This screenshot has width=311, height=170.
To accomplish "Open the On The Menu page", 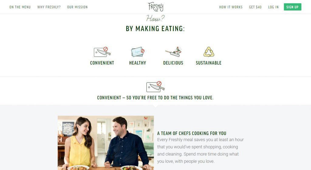I will 20,7.
